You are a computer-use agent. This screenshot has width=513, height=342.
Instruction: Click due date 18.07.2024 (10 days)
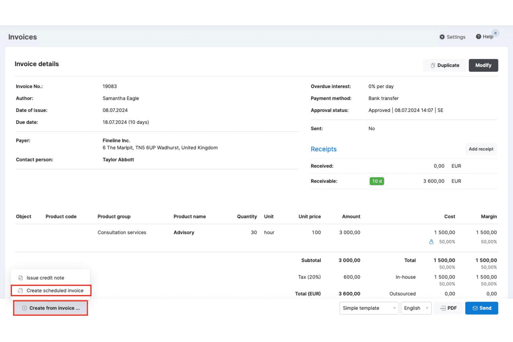(x=126, y=122)
